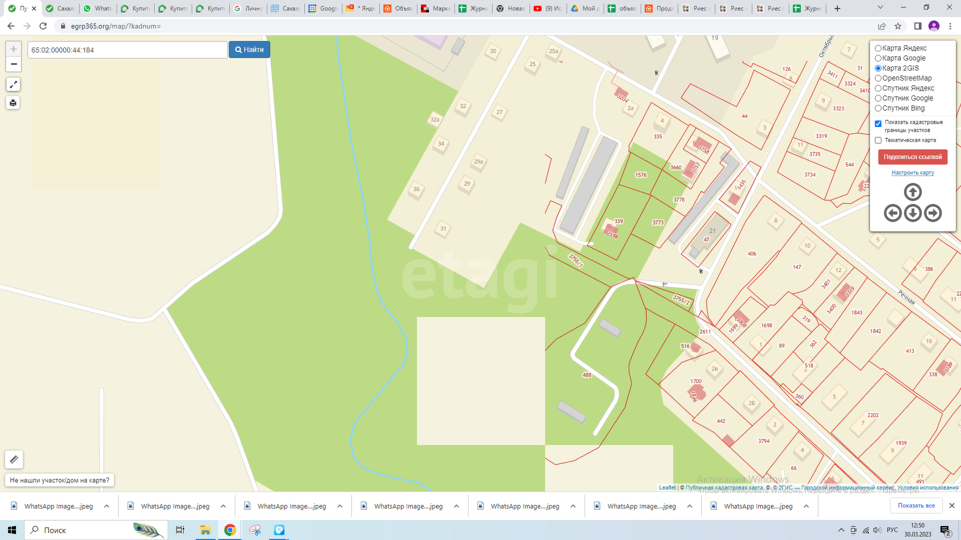Switch to the WhatsApp browser tab
This screenshot has height=540, width=961.
[x=98, y=8]
